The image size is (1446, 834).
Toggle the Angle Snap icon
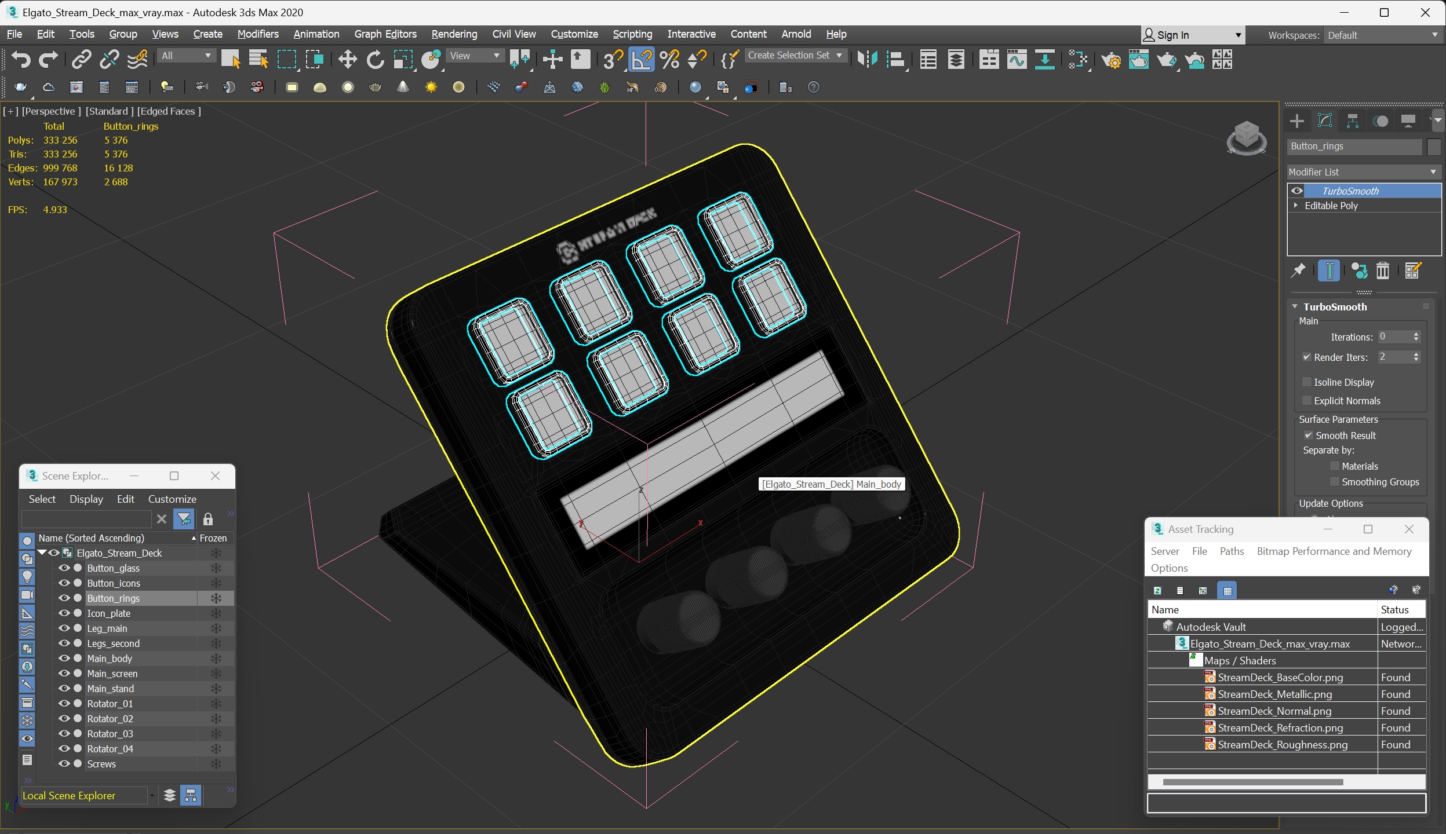(x=642, y=60)
